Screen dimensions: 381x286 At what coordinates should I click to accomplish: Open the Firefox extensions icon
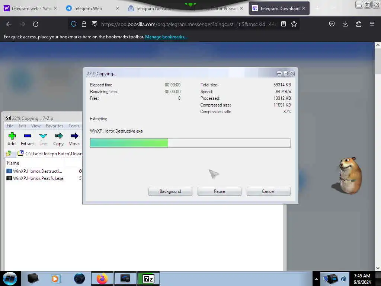click(x=359, y=24)
